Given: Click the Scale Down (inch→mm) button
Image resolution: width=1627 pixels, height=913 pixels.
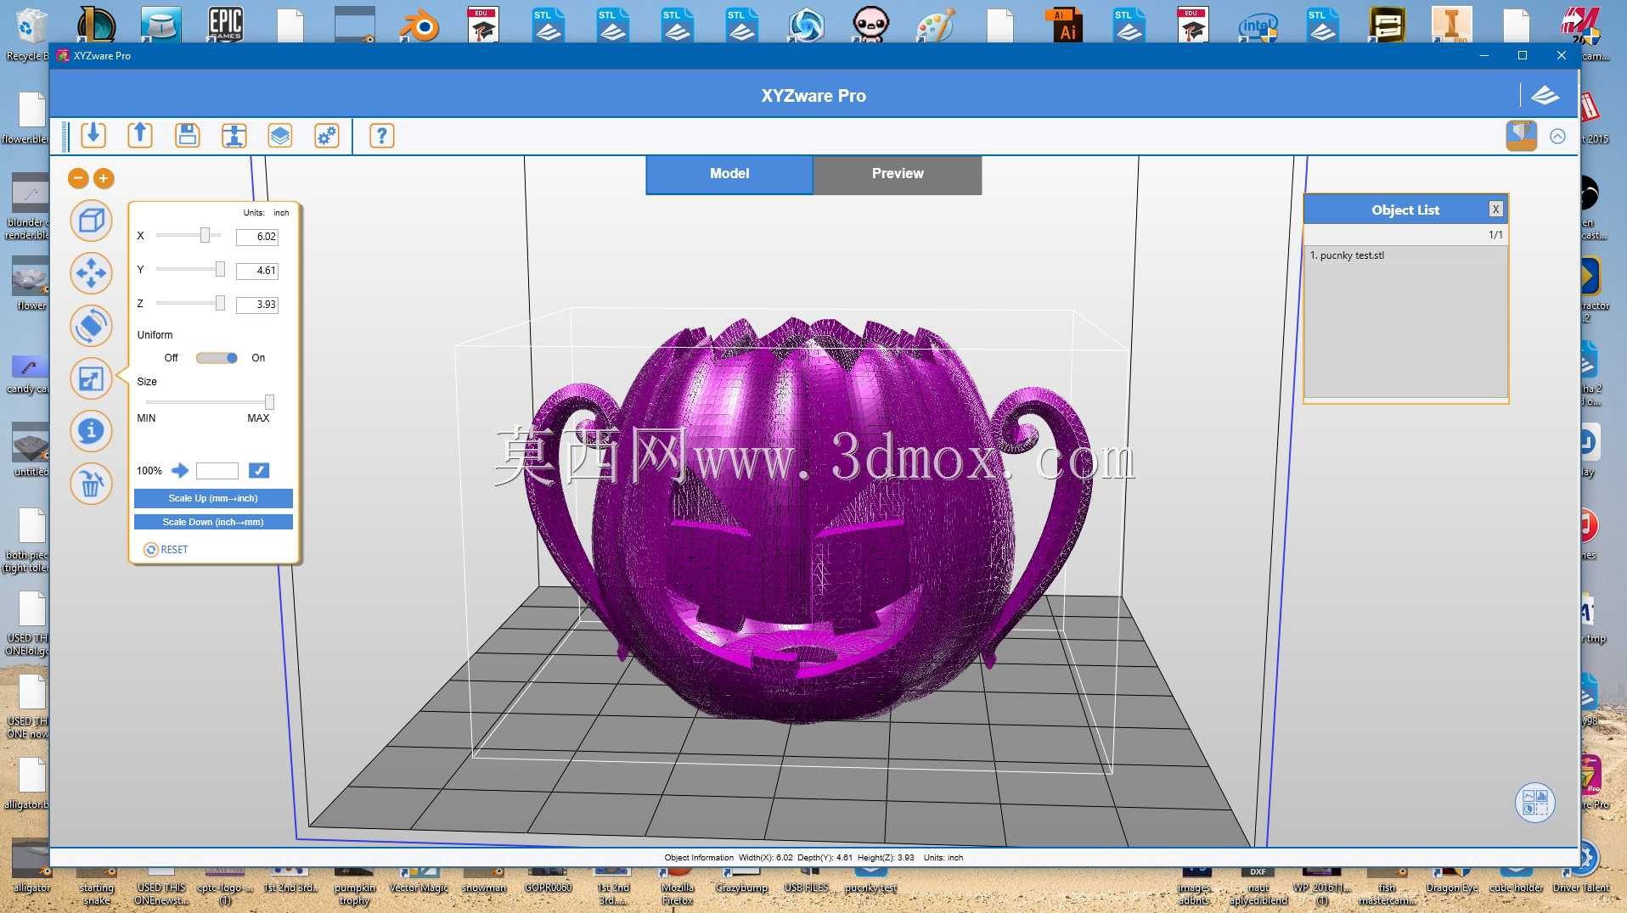Looking at the screenshot, I should click(213, 522).
